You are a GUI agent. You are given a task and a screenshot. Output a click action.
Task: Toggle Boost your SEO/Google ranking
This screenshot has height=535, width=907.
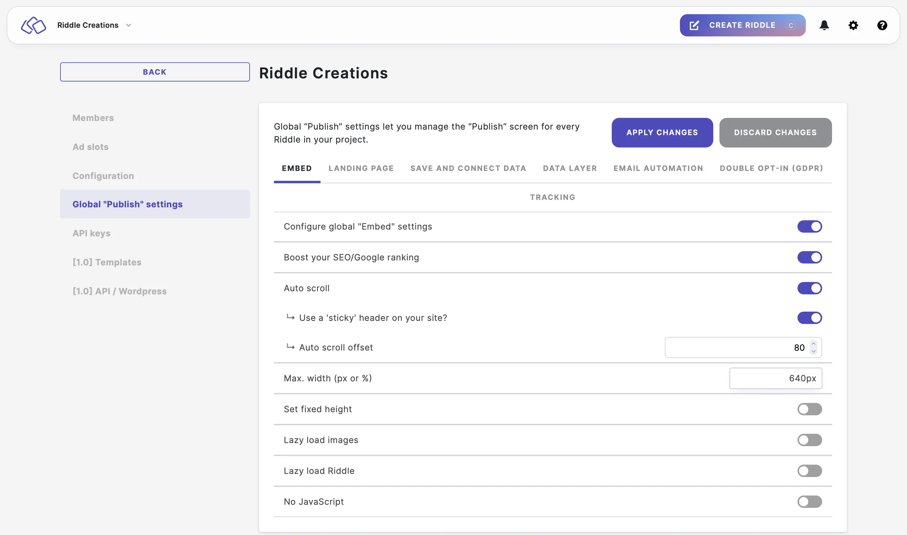[x=809, y=257]
